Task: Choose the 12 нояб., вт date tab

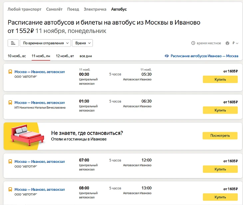Action: pos(65,56)
